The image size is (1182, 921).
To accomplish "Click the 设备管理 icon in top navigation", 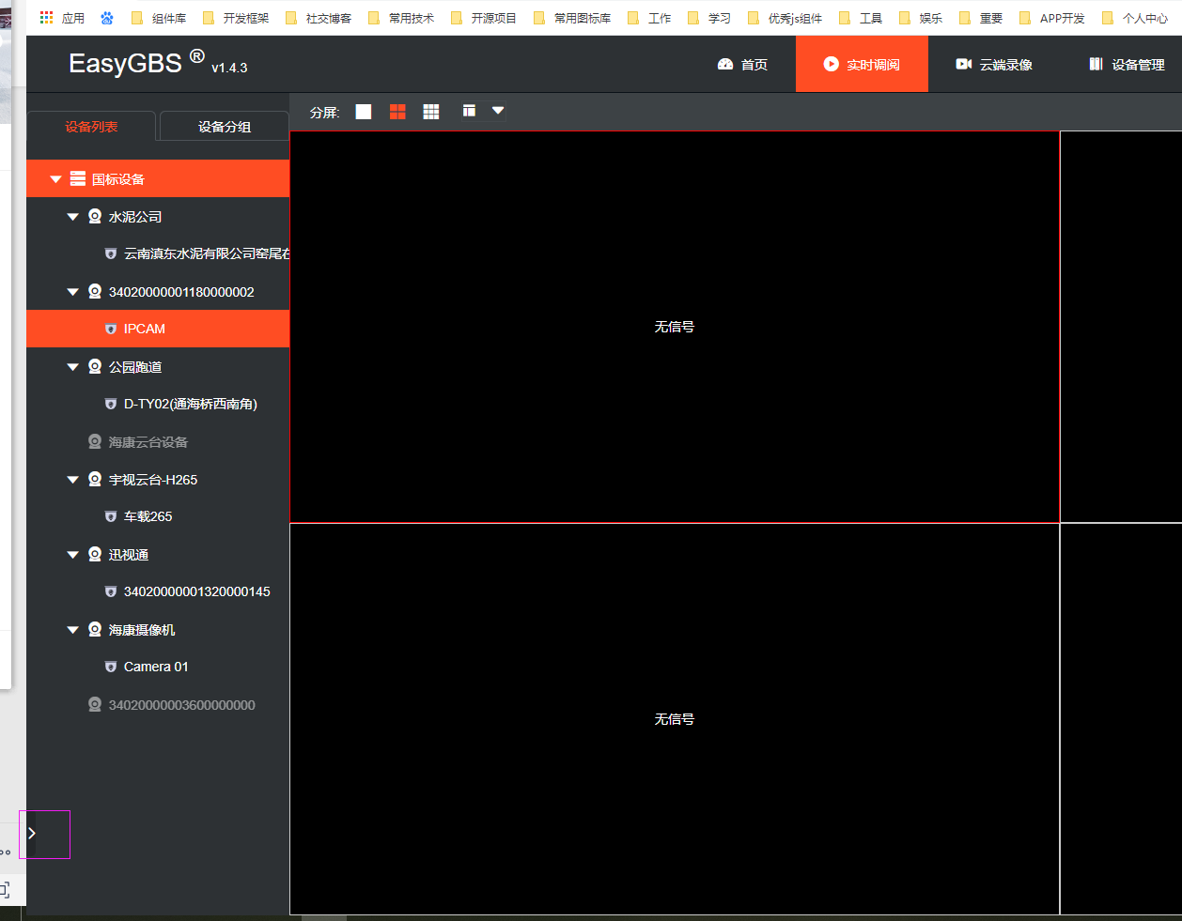I will pos(1096,64).
